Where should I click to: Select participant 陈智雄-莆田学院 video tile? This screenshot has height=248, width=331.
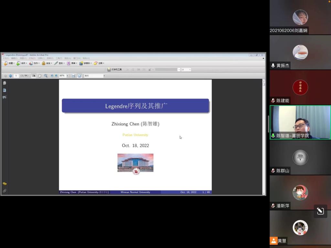point(300,122)
